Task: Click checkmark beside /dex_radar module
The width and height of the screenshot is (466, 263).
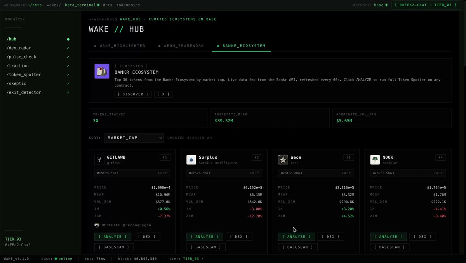Action: pos(68,48)
